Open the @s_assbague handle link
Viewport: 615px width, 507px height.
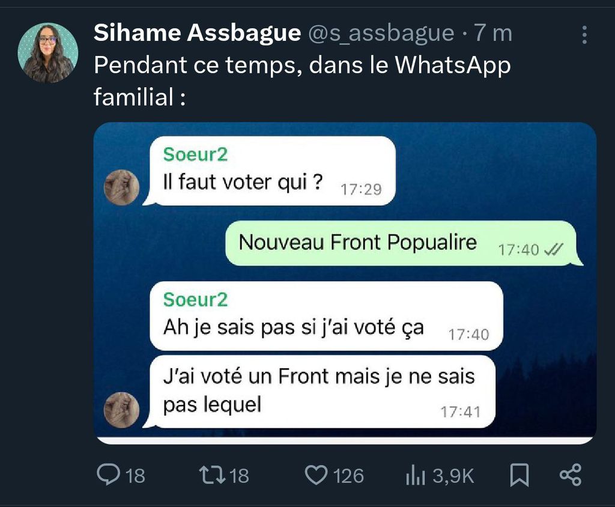point(381,34)
